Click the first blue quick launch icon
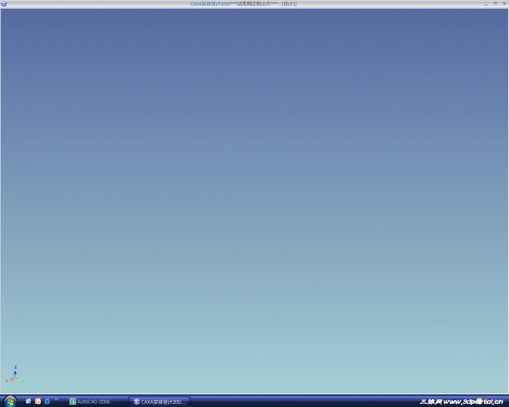Screen dimensions: 509x407 [x=29, y=401]
